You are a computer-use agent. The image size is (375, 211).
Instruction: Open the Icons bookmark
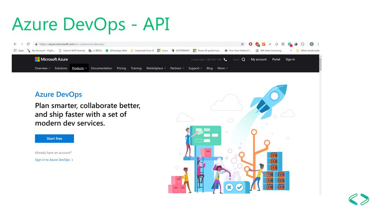(x=163, y=51)
